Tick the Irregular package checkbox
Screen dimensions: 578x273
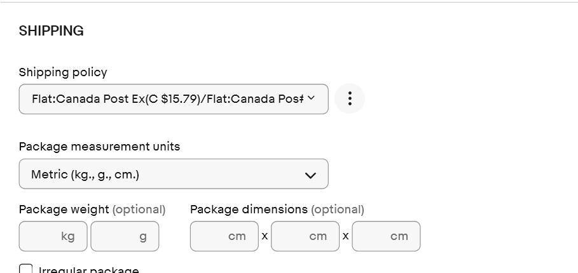click(26, 269)
